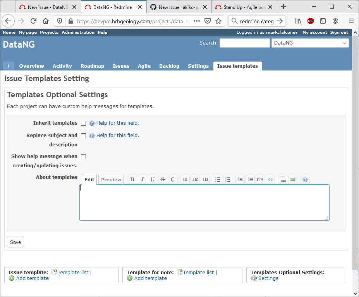The width and height of the screenshot is (359, 297).
Task: Open the Issues tab
Action: tap(121, 66)
